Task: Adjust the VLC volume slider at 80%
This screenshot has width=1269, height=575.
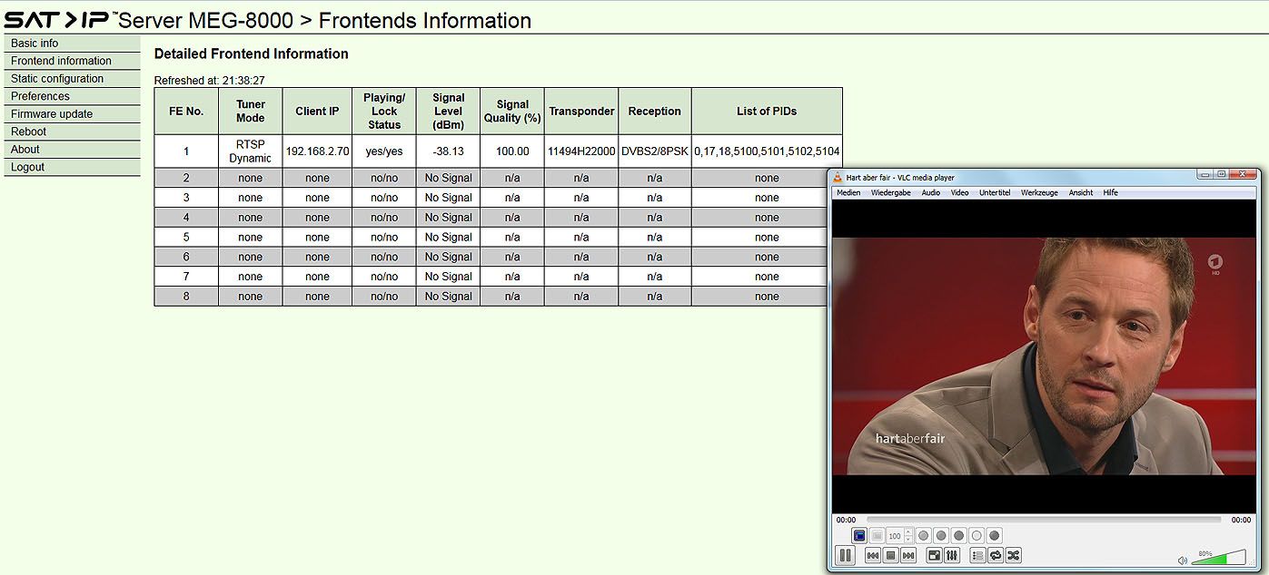Action: click(x=1218, y=558)
